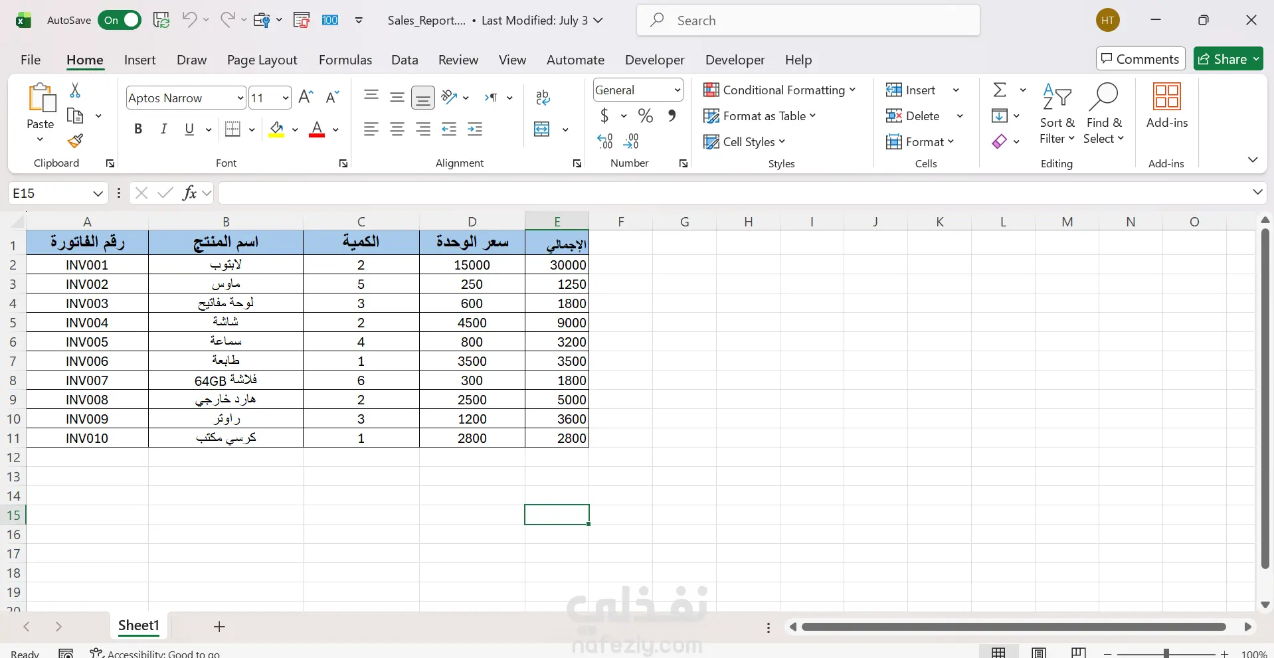Click in the Search box
Image resolution: width=1274 pixels, height=658 pixels.
coord(808,21)
